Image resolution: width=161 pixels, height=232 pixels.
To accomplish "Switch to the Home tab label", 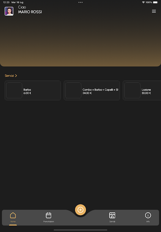I will 13,222.
